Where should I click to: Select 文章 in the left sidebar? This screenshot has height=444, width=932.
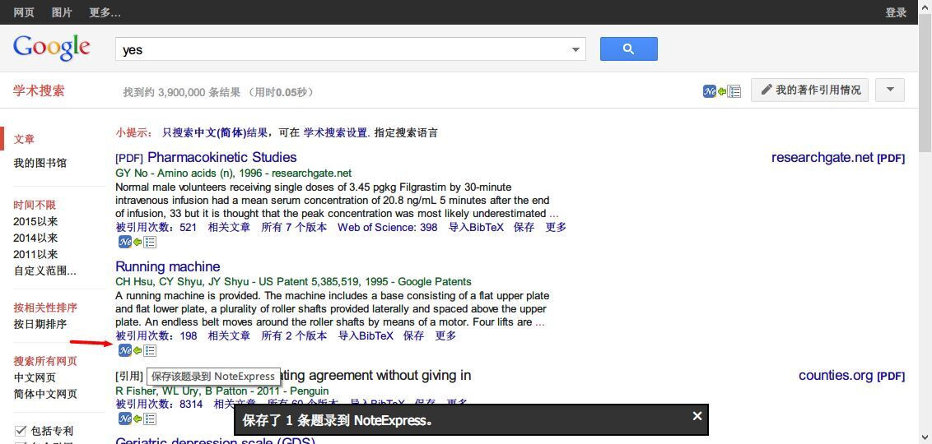(25, 139)
